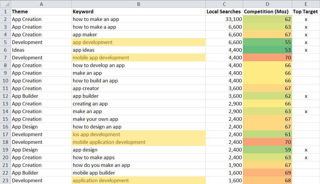Image resolution: width=320 pixels, height=184 pixels.
Task: Click the 'Local Searches' header cell
Action: point(224,12)
